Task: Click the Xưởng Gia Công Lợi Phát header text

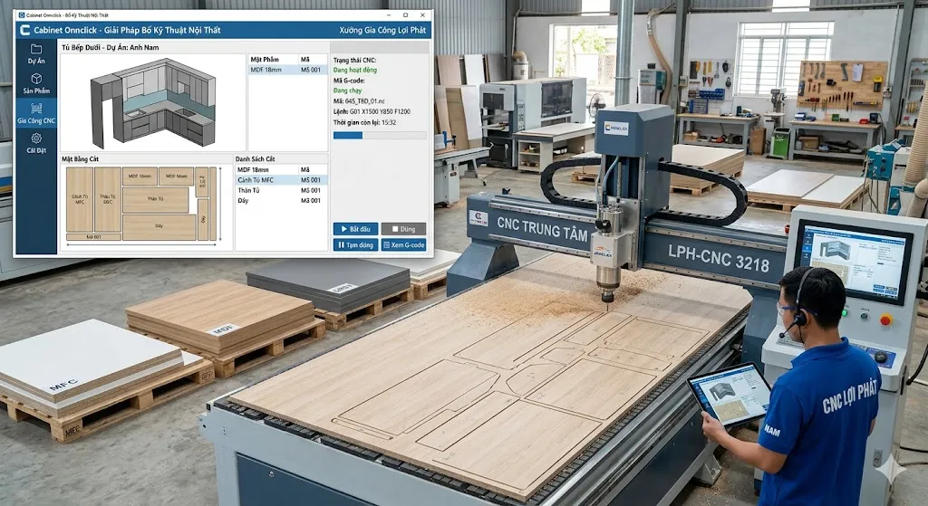Action: (382, 30)
